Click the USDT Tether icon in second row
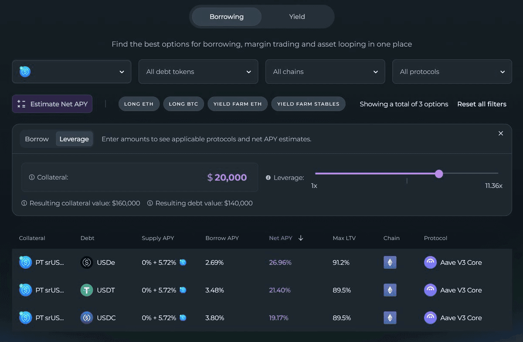 (87, 290)
